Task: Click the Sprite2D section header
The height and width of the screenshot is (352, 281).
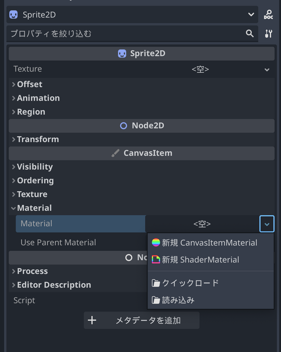Action: (142, 53)
